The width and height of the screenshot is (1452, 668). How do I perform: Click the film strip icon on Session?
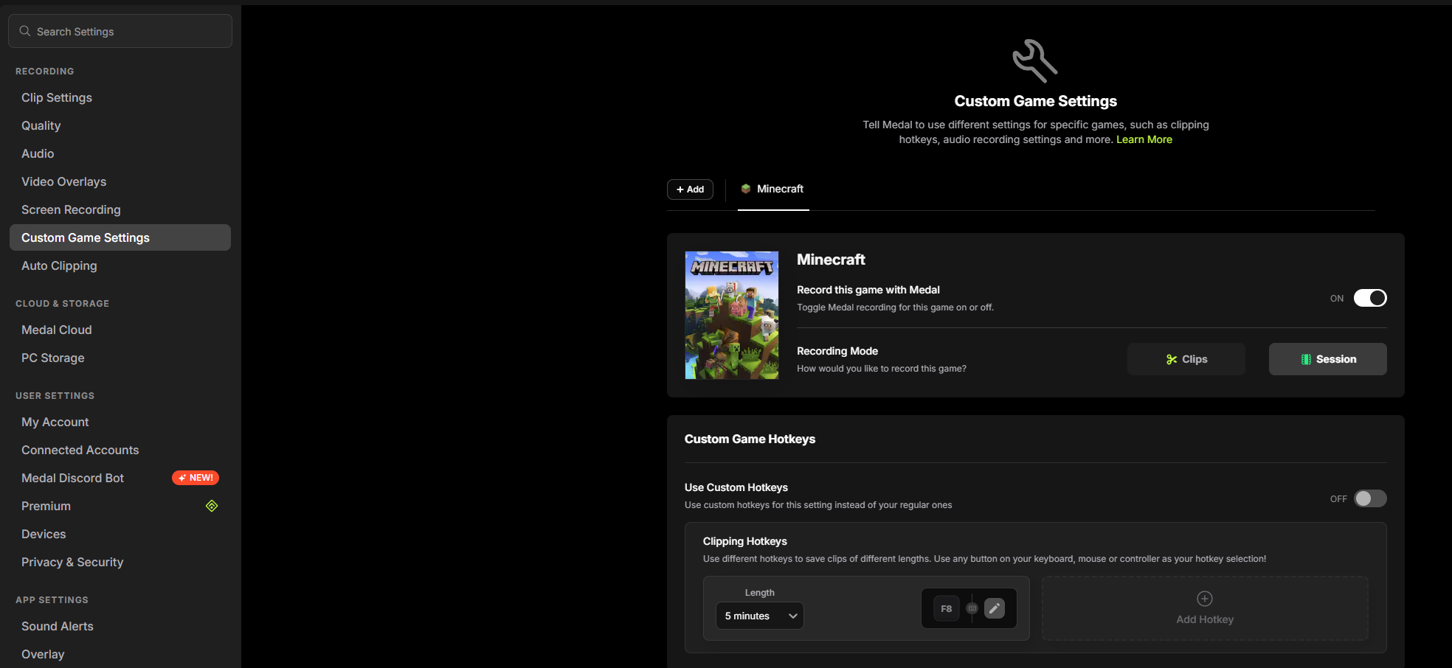1306,359
